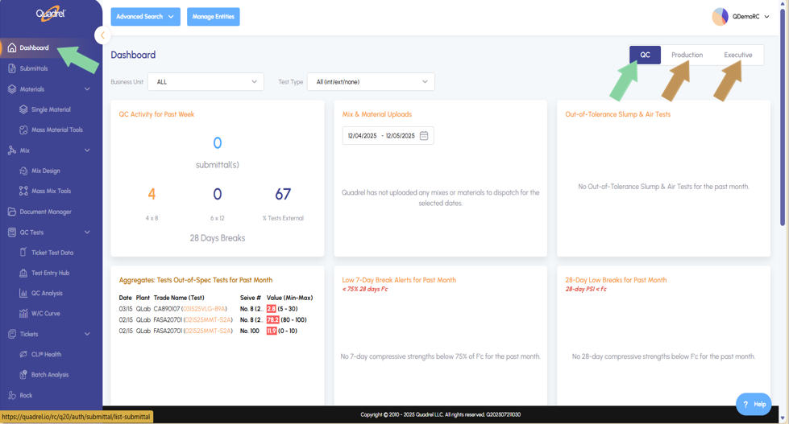Click the CLI Health icon
The width and height of the screenshot is (789, 424).
23,354
